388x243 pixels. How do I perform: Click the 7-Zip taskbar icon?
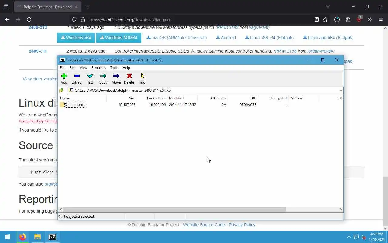point(52,237)
